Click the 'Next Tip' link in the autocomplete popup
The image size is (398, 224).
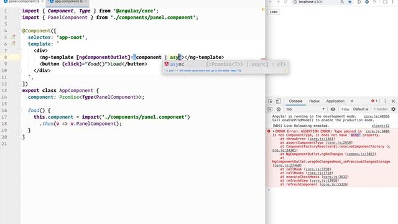[x=236, y=70]
